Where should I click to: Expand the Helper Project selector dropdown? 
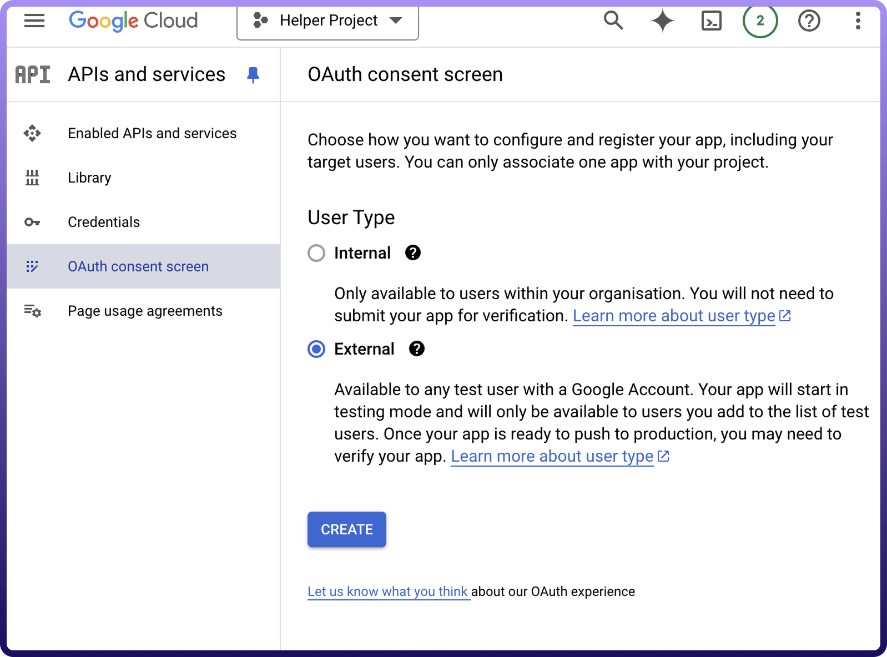tap(327, 21)
